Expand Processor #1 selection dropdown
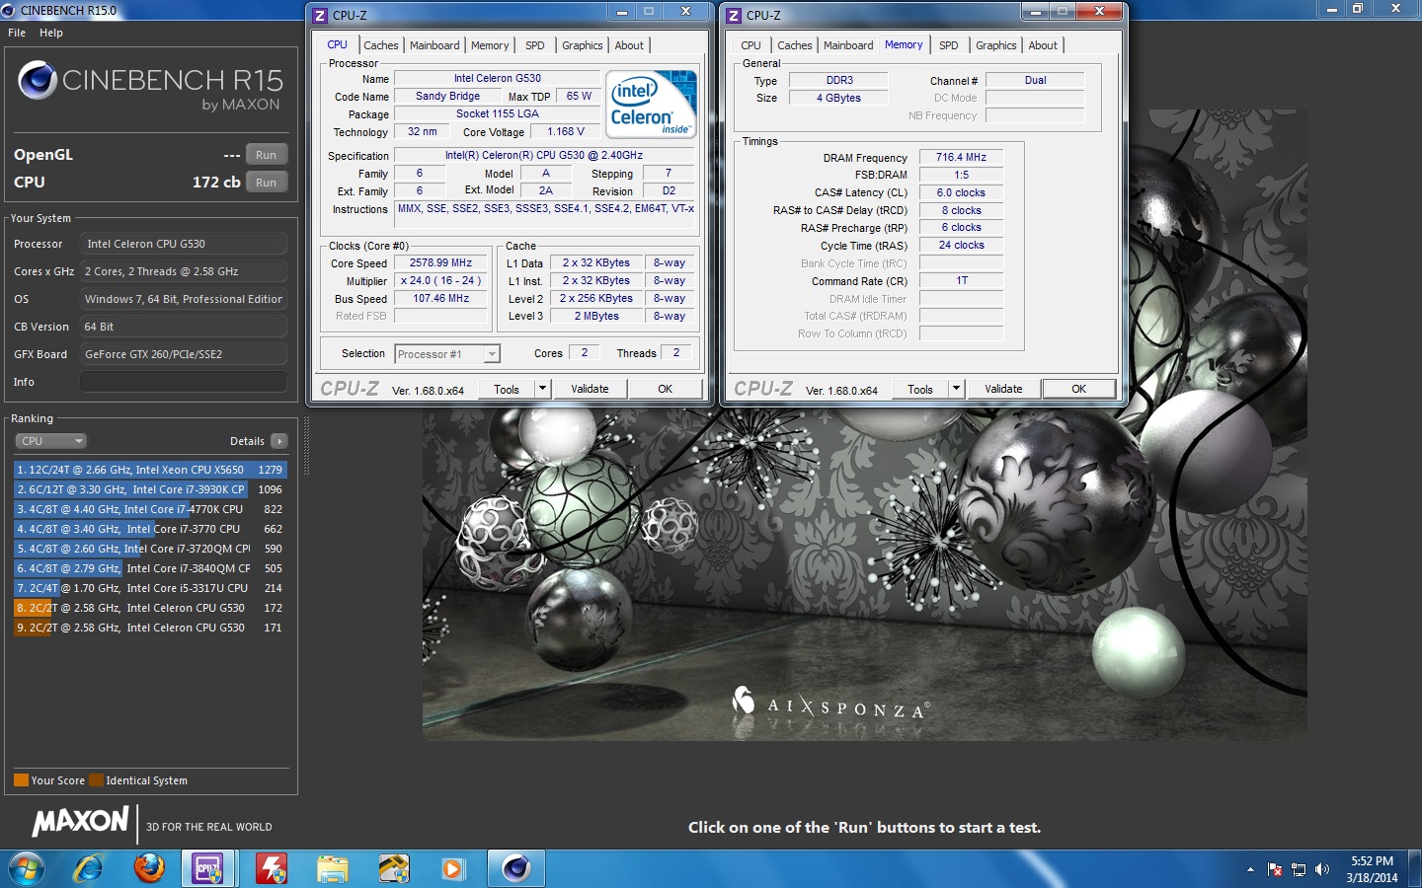 447,354
